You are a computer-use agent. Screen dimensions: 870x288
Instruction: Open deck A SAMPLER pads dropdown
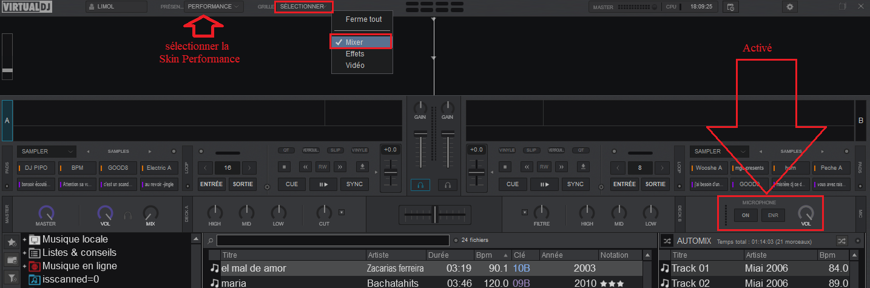click(x=47, y=151)
